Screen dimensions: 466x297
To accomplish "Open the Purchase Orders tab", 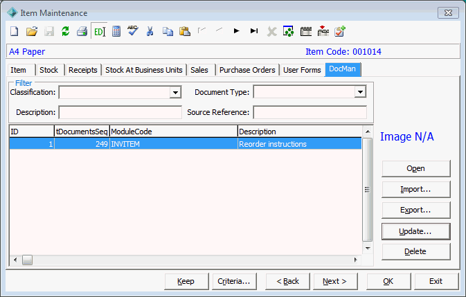I will 248,70.
